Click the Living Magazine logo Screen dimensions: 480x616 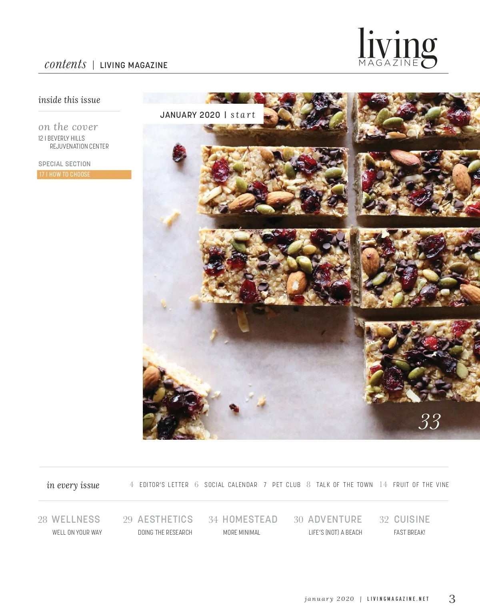(398, 48)
